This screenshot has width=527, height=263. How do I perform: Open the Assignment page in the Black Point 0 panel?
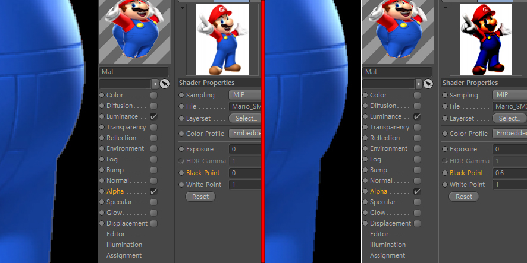[124, 255]
